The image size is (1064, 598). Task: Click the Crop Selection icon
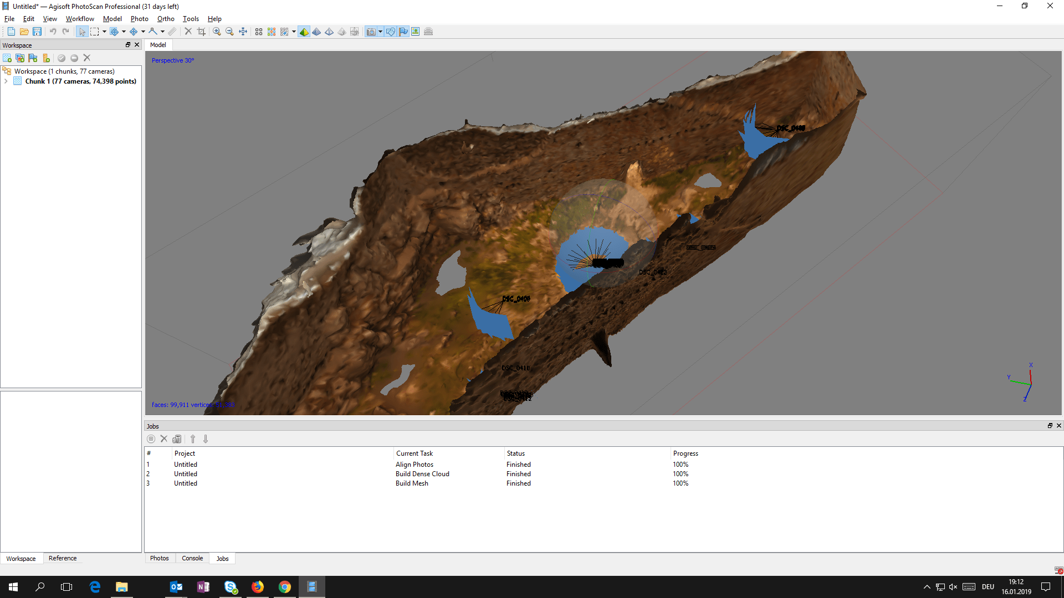[x=201, y=32]
